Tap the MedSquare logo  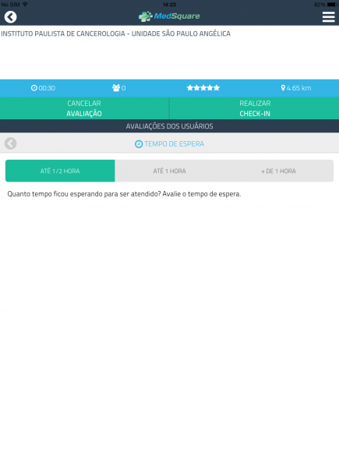tap(169, 16)
